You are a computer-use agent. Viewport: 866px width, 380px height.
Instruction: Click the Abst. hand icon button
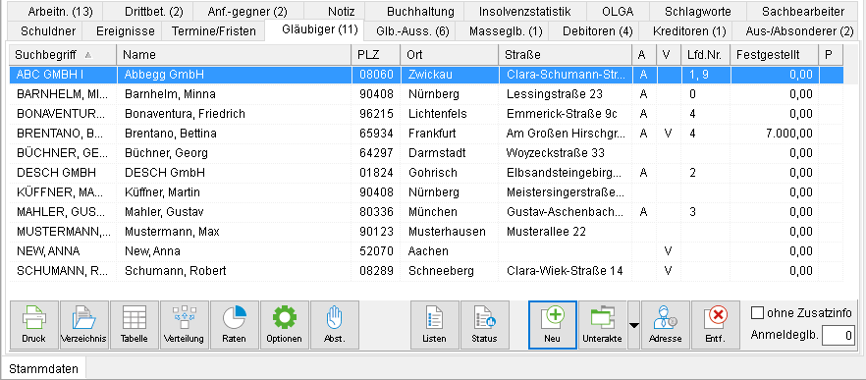(x=335, y=325)
